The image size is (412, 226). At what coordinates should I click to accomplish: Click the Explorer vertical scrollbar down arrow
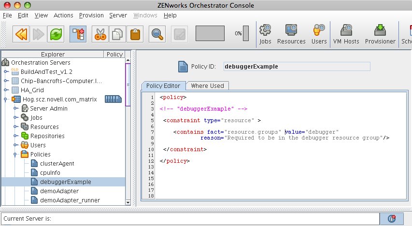(x=128, y=202)
